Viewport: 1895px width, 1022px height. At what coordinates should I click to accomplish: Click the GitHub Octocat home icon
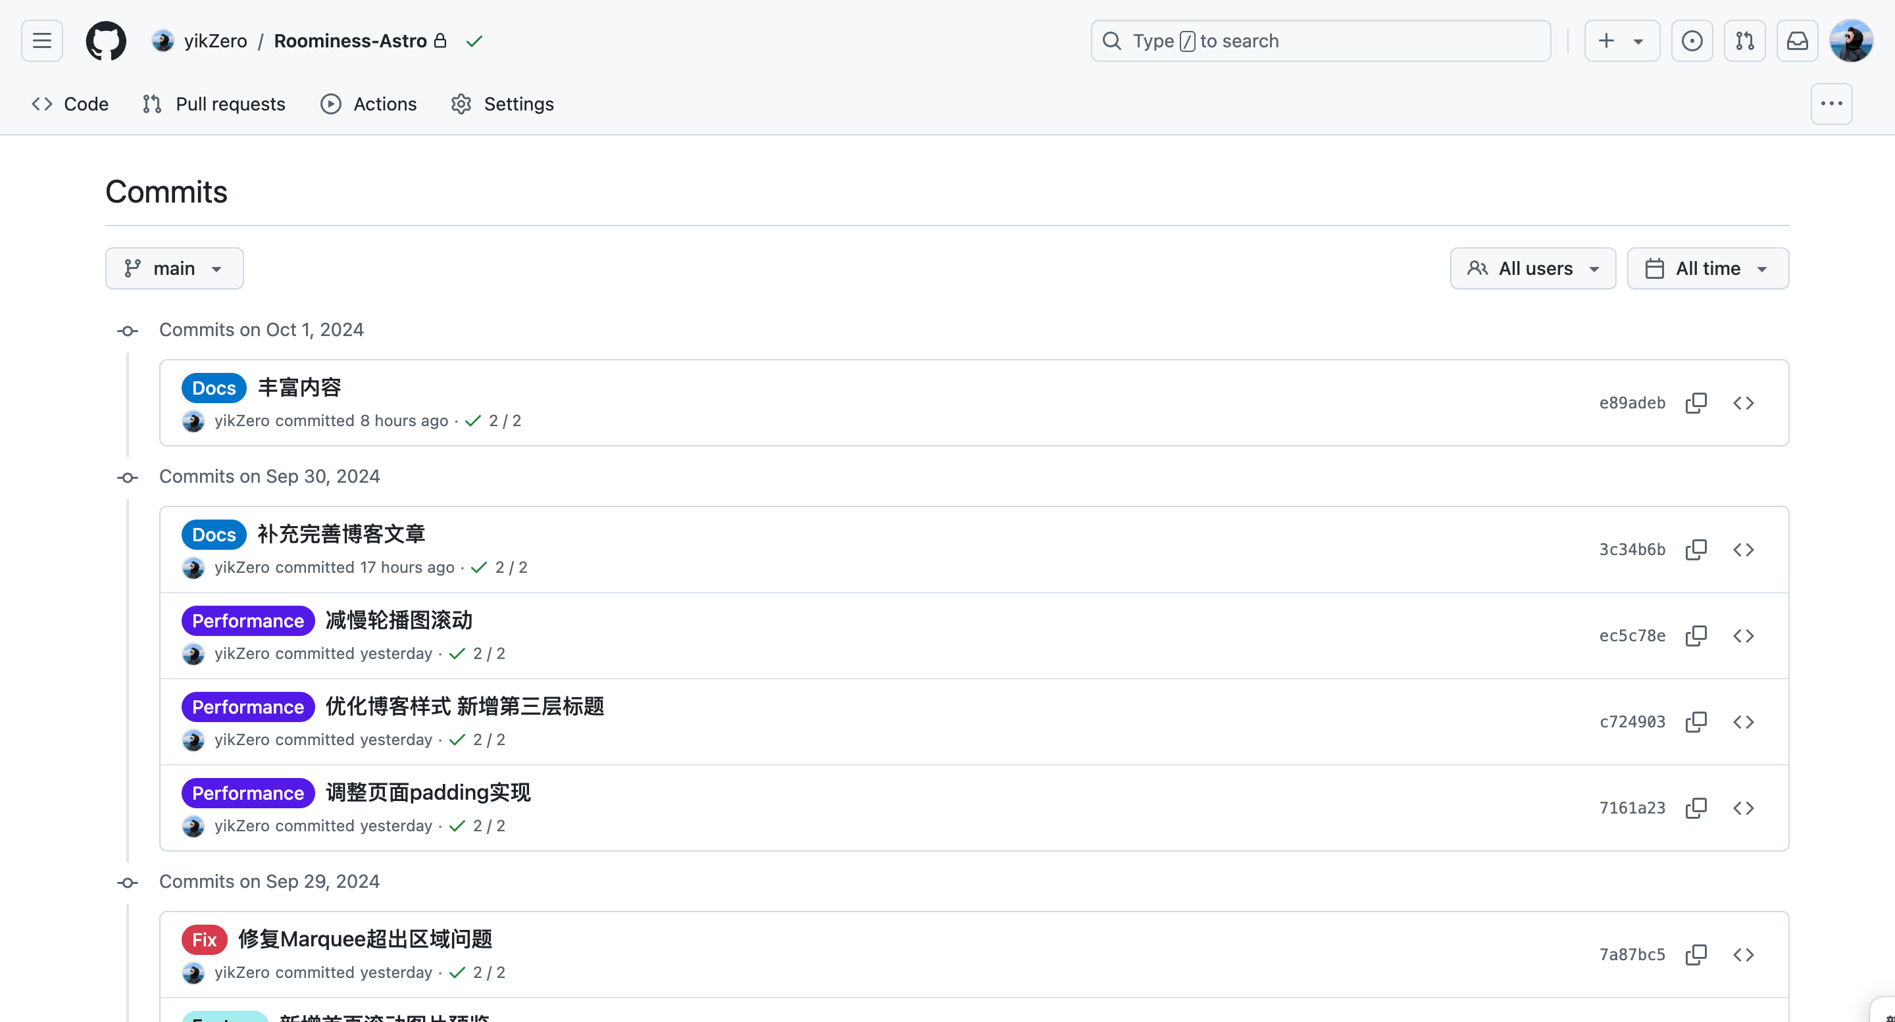point(106,41)
